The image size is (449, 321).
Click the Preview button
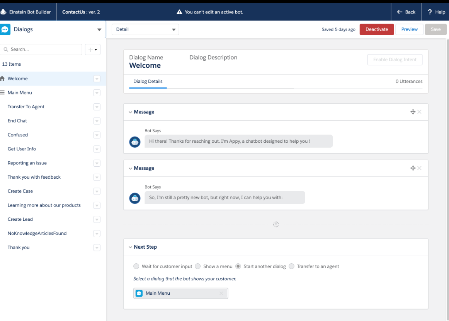pyautogui.click(x=409, y=29)
